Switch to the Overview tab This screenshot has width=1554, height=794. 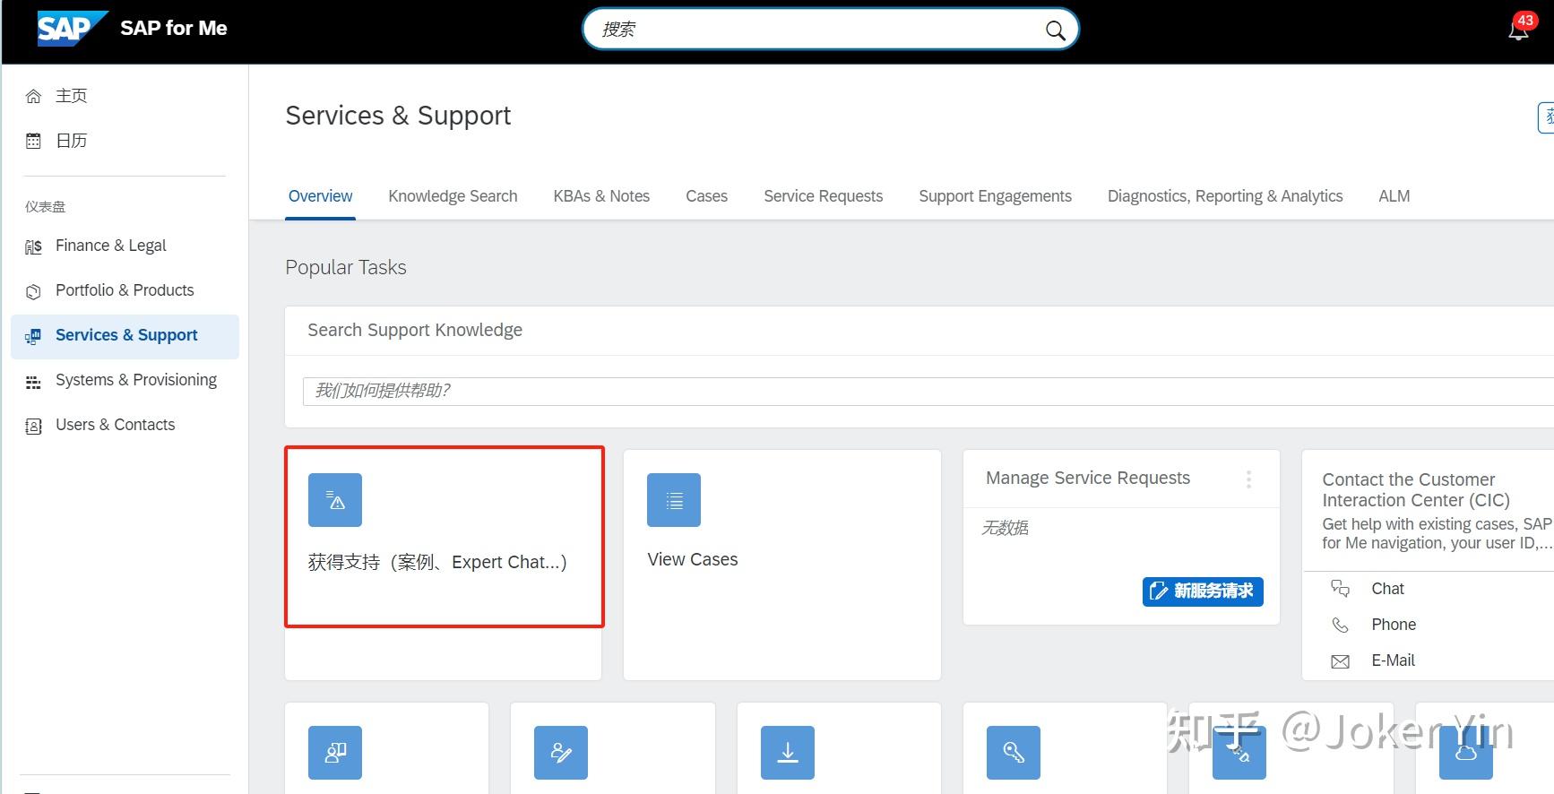pos(320,196)
